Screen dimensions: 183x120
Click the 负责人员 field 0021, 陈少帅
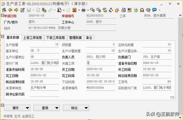pos(101,57)
